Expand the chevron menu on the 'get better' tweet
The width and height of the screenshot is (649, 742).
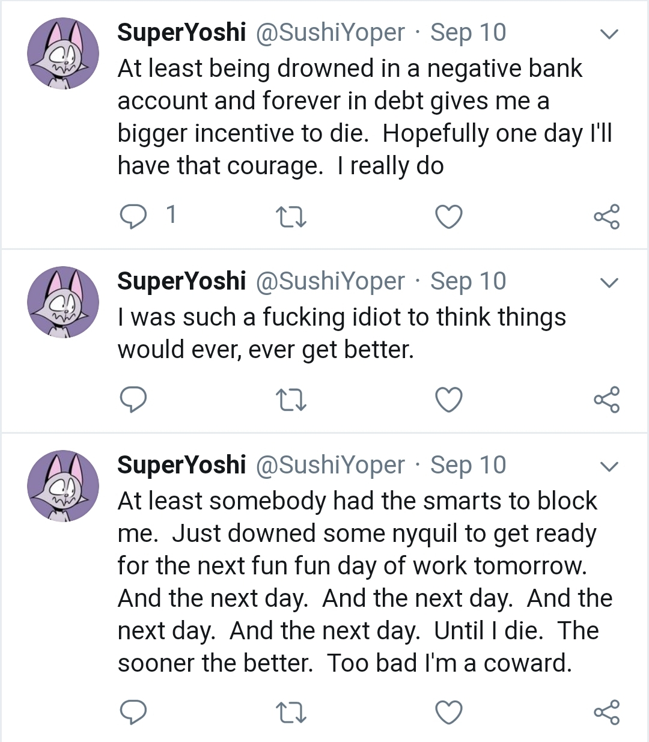[x=609, y=283]
